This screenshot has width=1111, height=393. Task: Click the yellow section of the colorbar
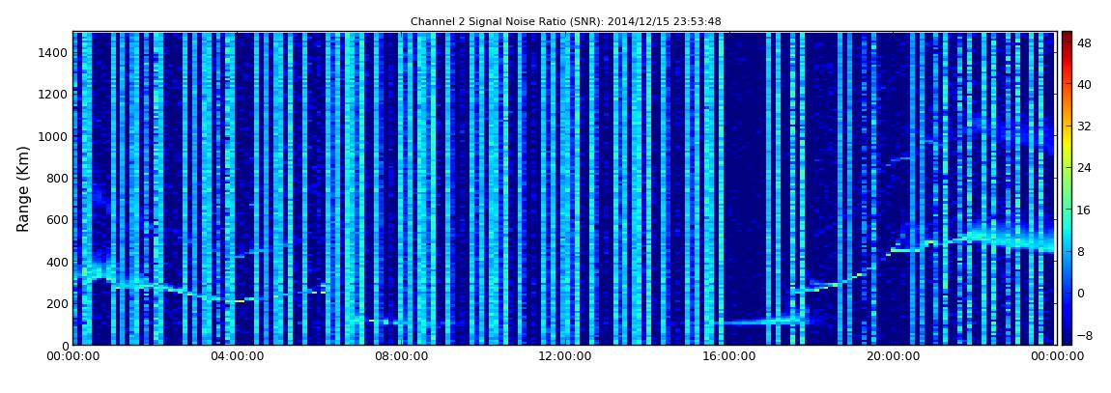pyautogui.click(x=1067, y=145)
